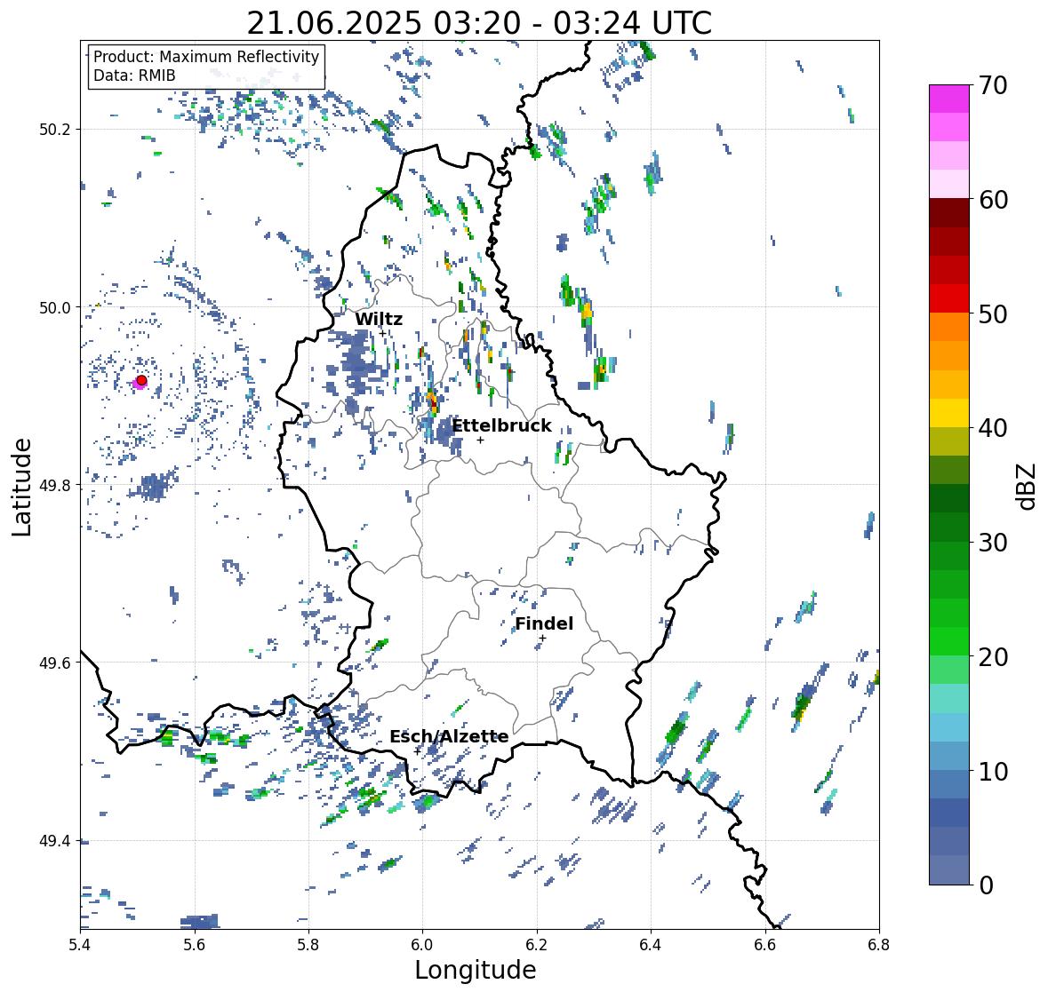Image resolution: width=1048 pixels, height=992 pixels.
Task: Click the Wiltz city label
Action: pyautogui.click(x=379, y=319)
